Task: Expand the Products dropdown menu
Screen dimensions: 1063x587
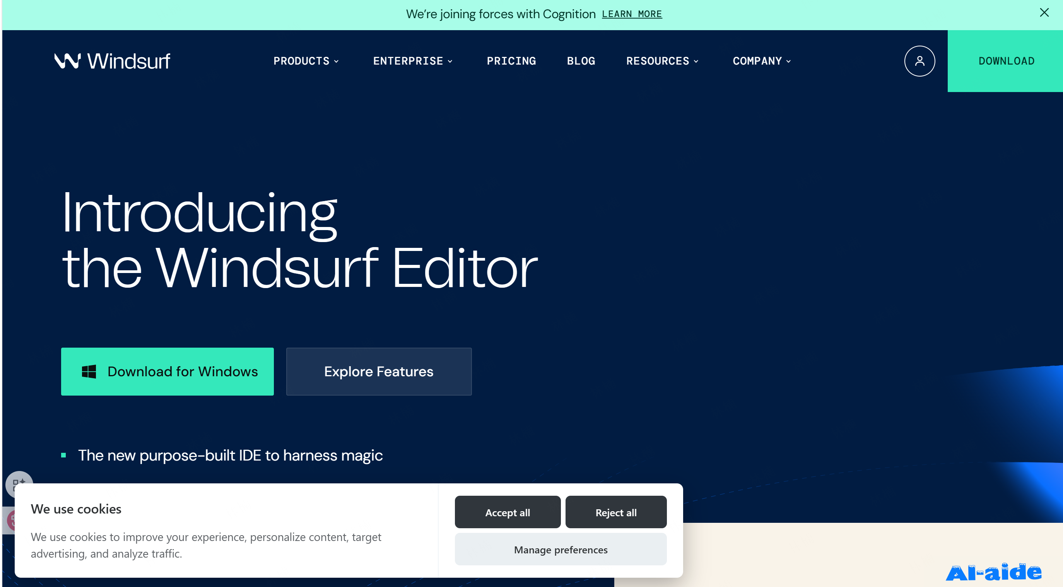Action: 306,61
